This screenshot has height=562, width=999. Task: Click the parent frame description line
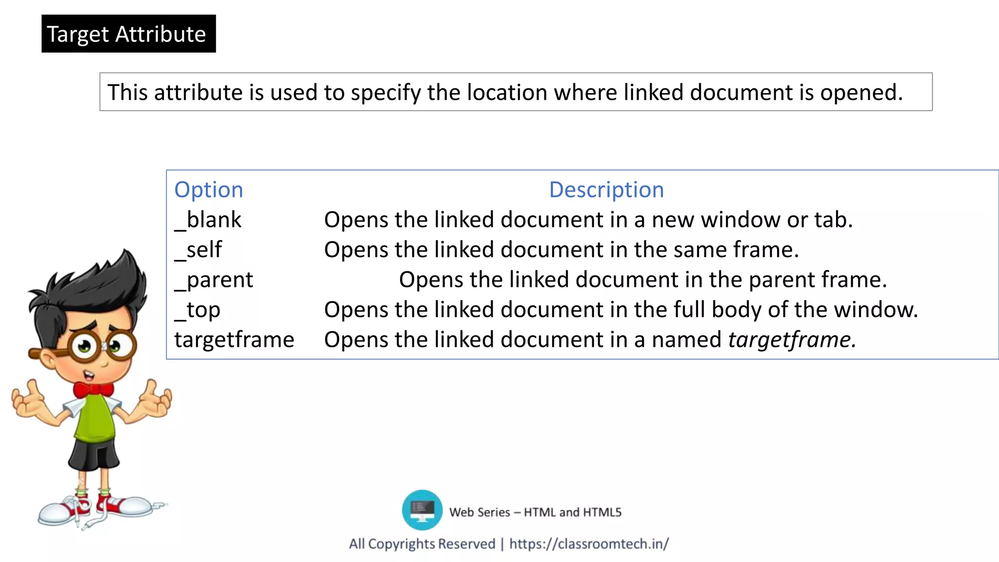(x=642, y=280)
